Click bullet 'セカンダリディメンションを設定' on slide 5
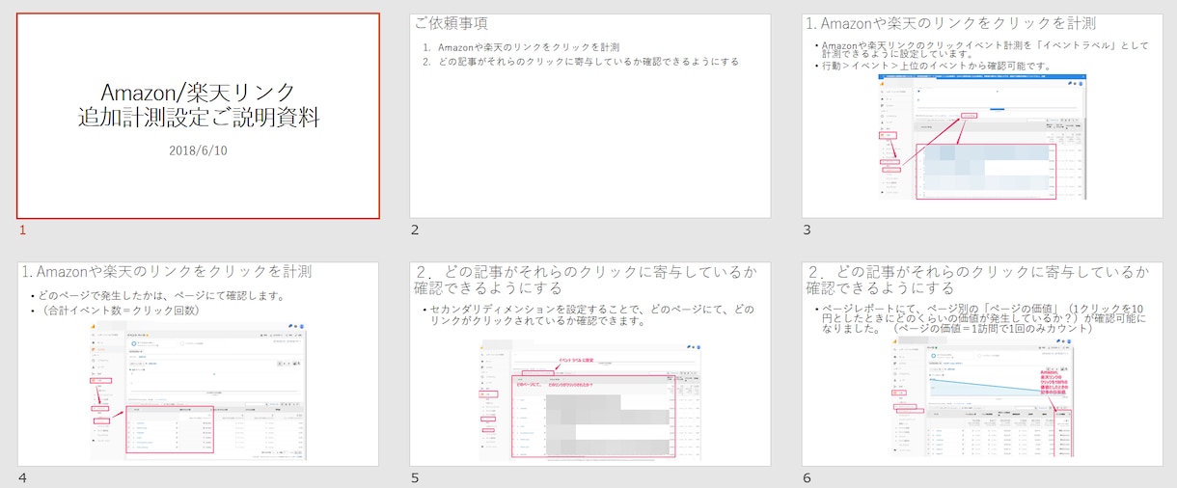The image size is (1177, 488). (588, 315)
